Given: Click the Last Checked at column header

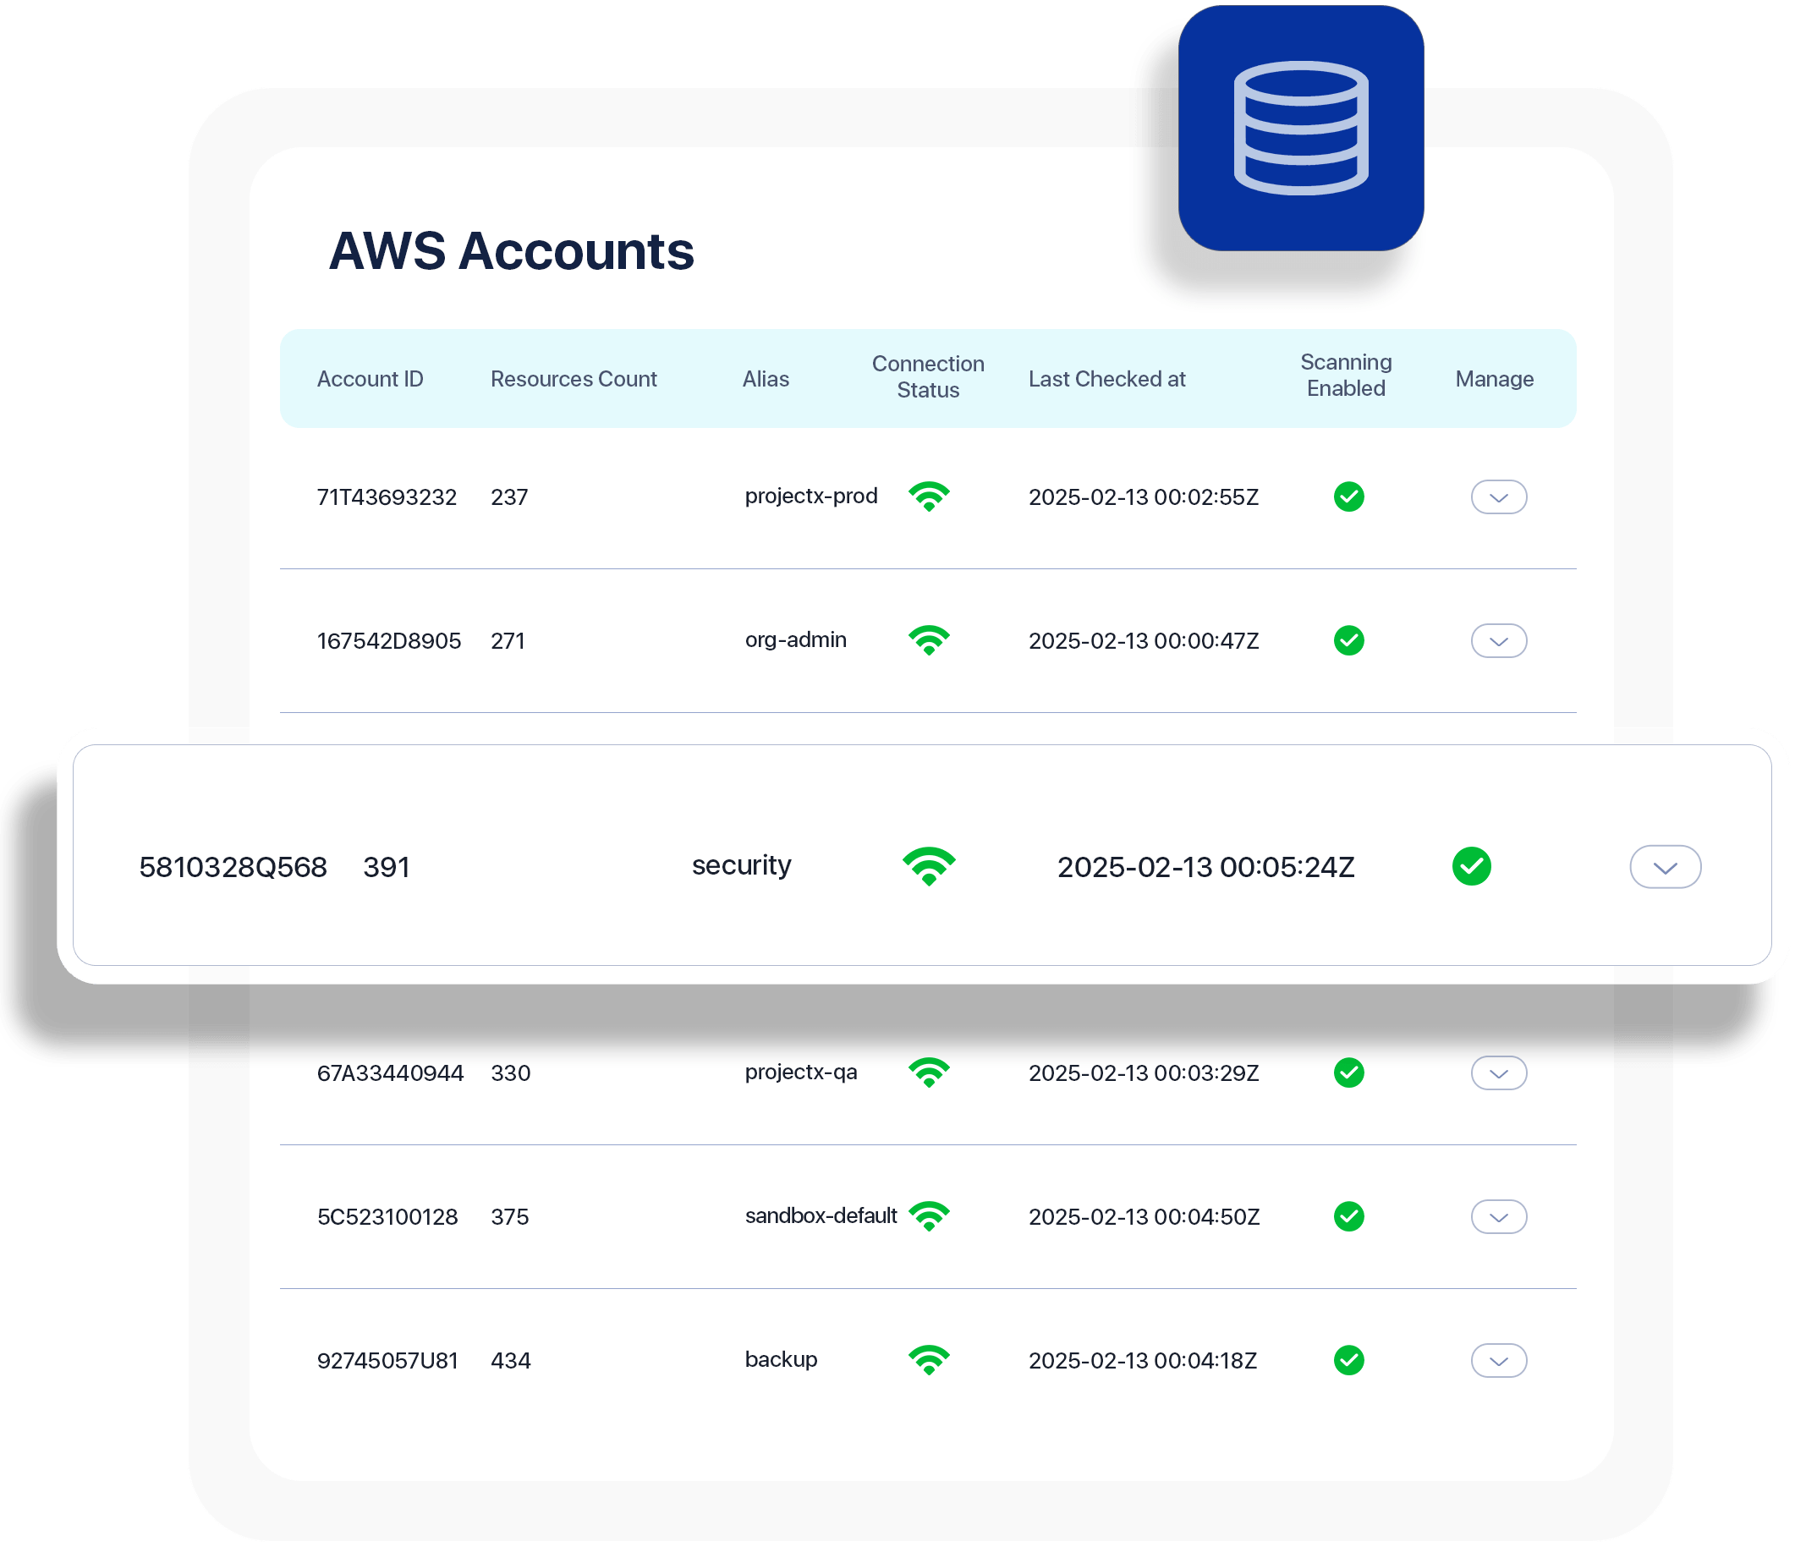Looking at the screenshot, I should pyautogui.click(x=1106, y=379).
